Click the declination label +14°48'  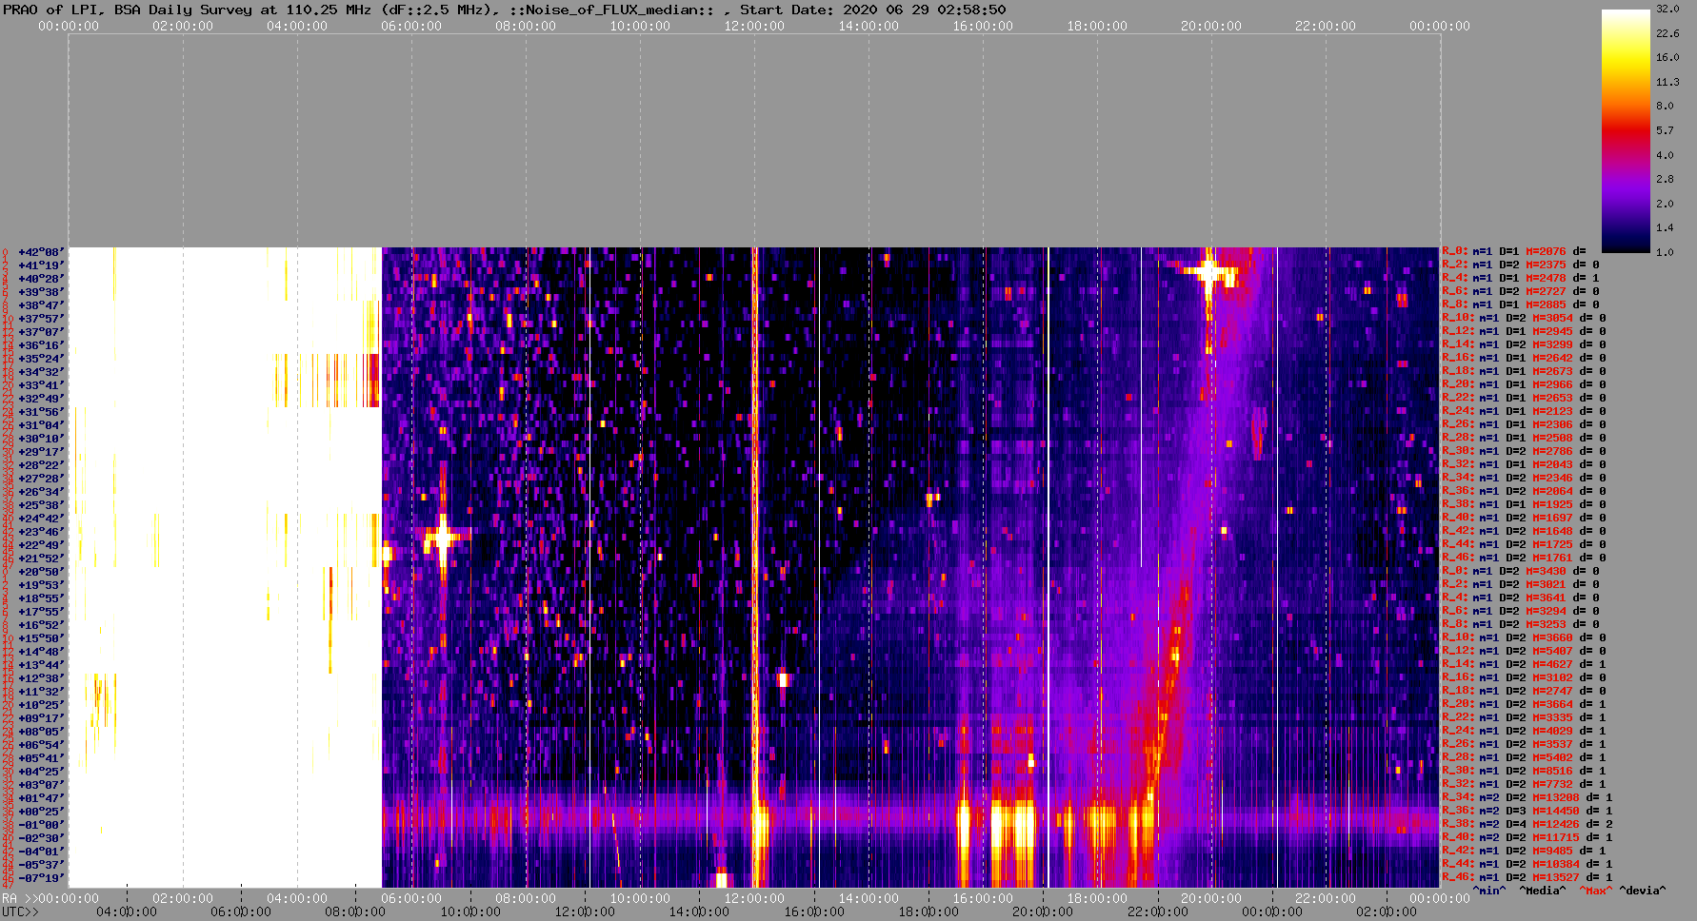41,652
